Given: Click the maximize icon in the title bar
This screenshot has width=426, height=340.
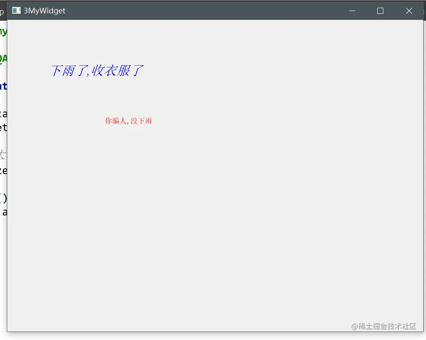Looking at the screenshot, I should 380,11.
